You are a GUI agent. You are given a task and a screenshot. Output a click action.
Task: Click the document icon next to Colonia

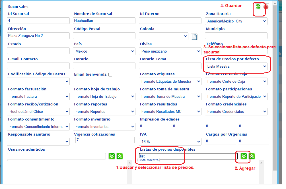194,37
